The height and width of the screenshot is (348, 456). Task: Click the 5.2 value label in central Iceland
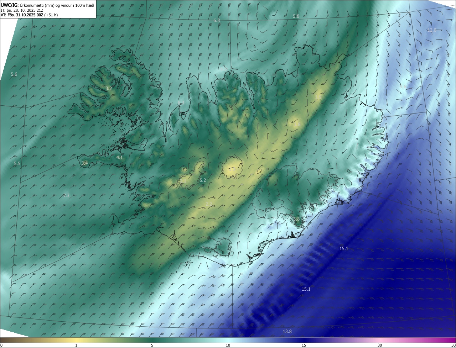tap(203, 180)
